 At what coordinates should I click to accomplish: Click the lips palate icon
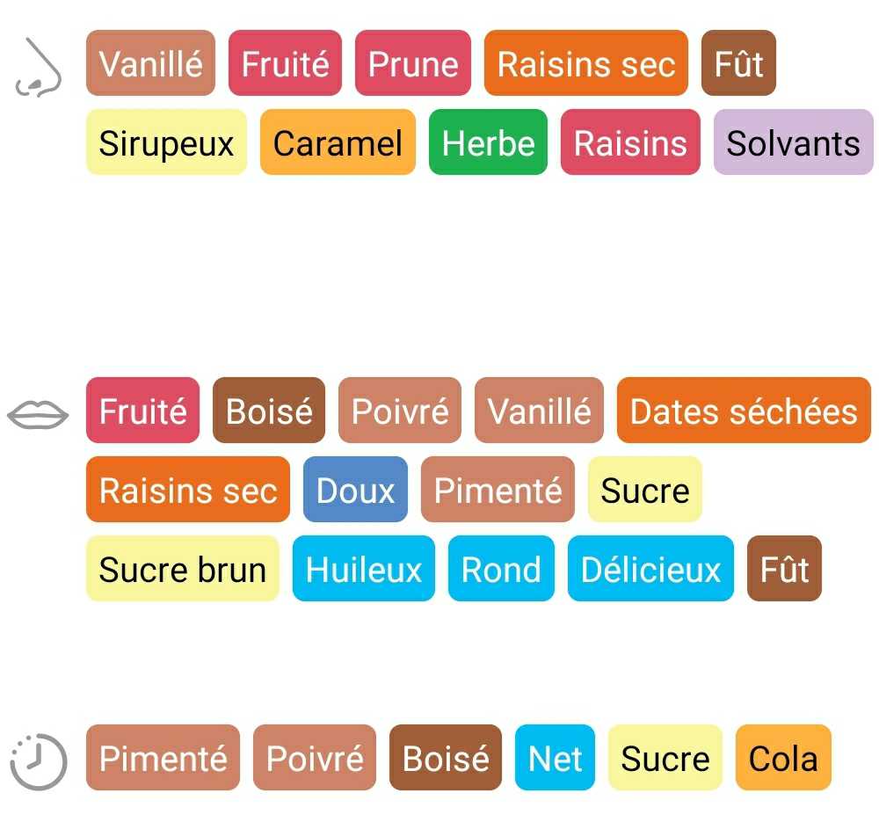(37, 414)
